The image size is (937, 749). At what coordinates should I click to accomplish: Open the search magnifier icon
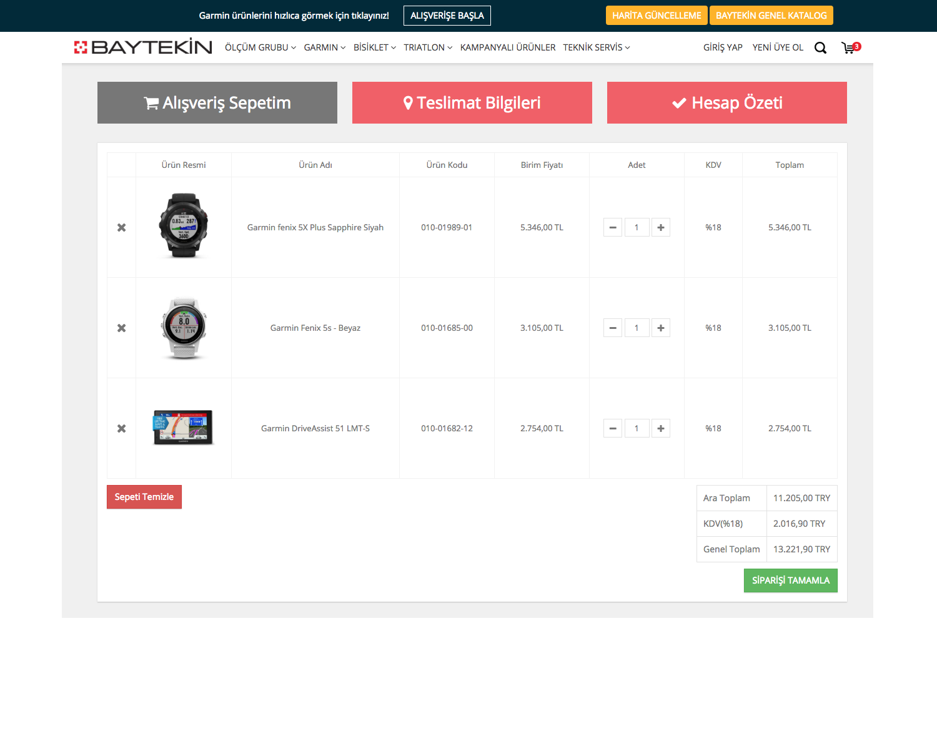pyautogui.click(x=820, y=48)
